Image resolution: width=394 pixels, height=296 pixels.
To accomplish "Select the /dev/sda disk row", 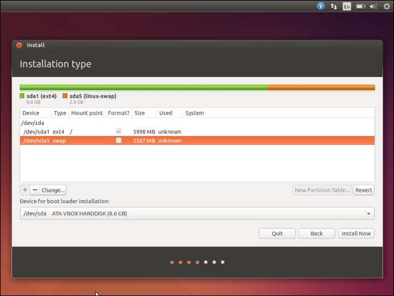I will [197, 123].
